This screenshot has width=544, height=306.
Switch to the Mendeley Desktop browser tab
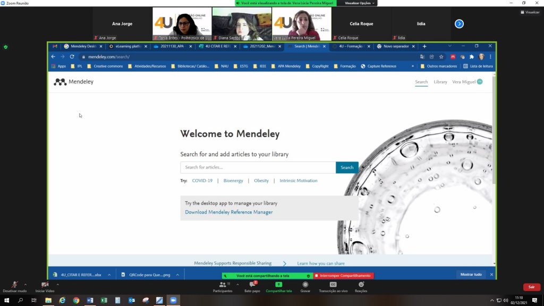[x=83, y=46]
